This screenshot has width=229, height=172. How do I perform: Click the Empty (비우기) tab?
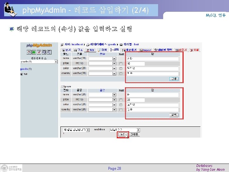(x=181, y=50)
